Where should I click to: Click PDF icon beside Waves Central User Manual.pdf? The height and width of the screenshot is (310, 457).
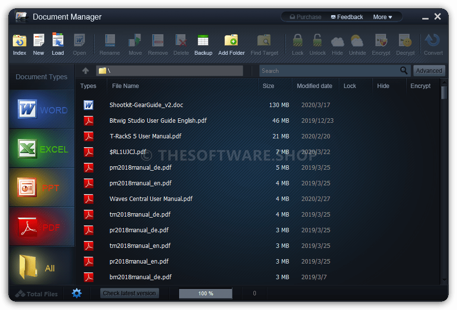click(x=89, y=199)
